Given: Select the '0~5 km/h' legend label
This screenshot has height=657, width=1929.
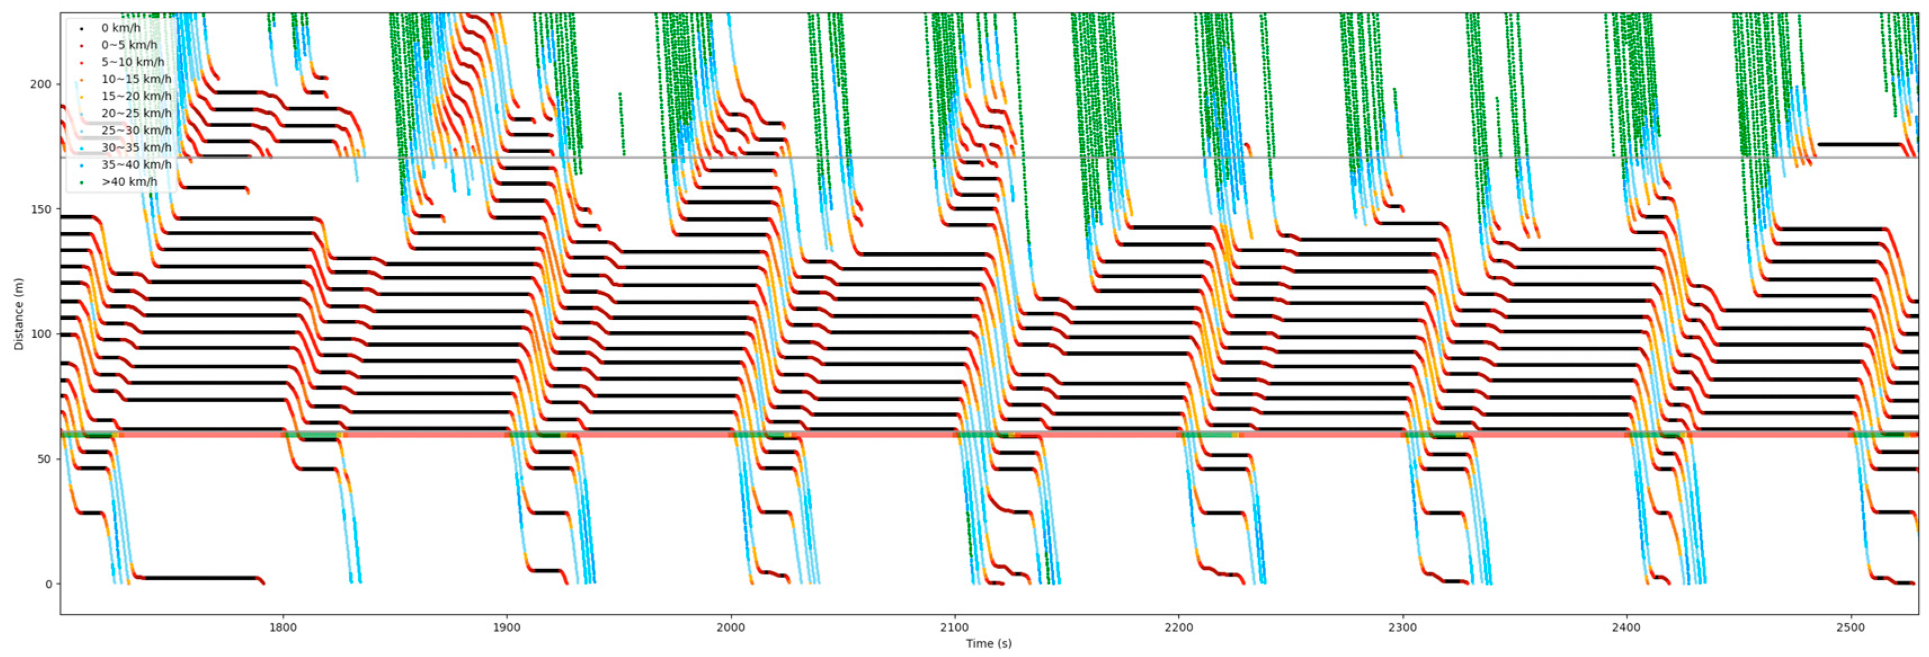Looking at the screenshot, I should coord(129,46).
